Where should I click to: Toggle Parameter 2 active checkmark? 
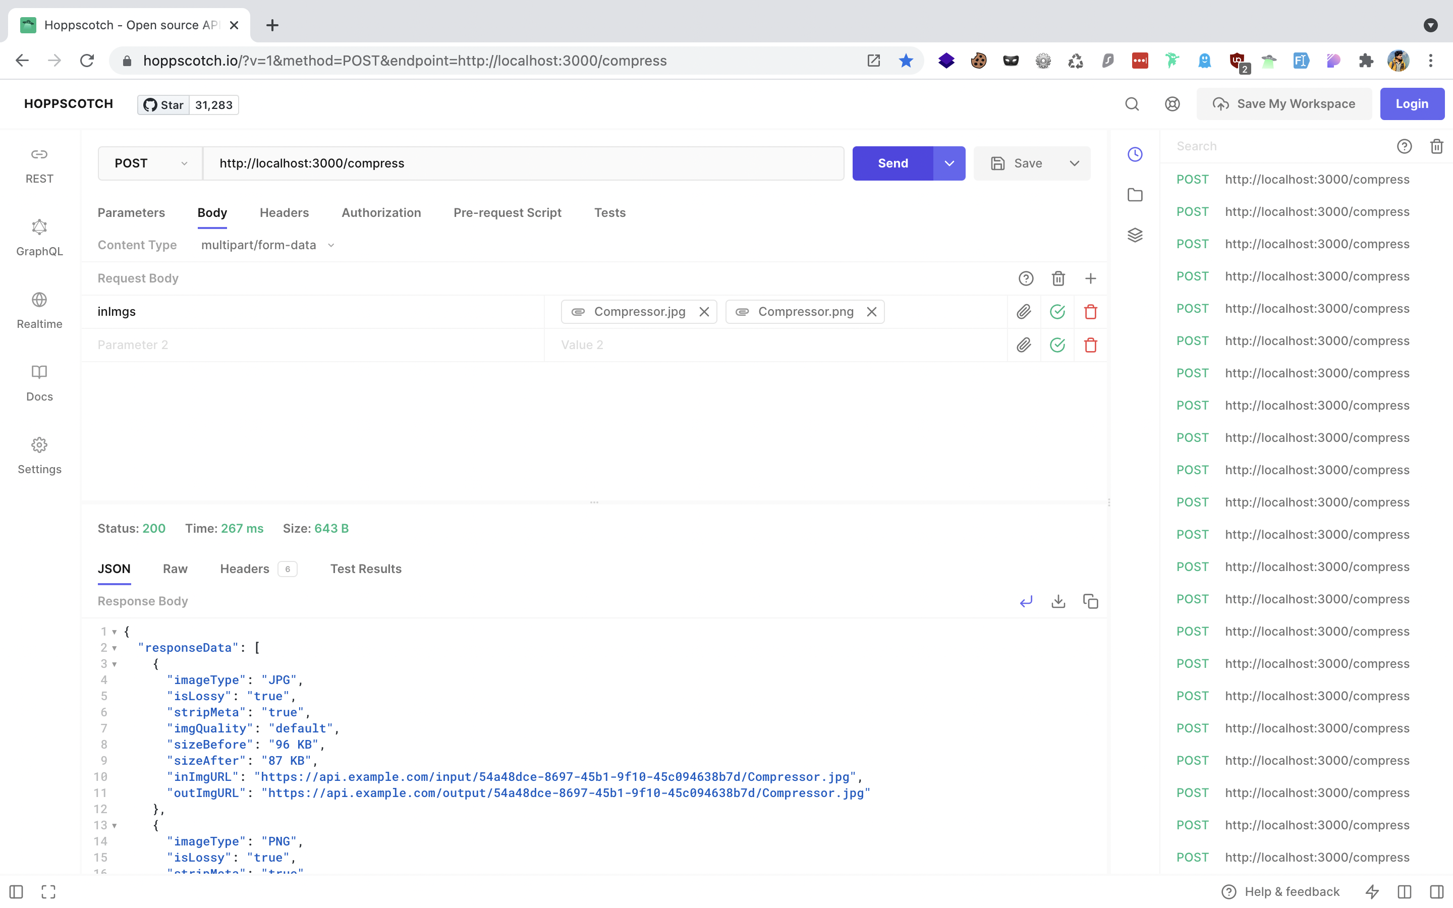point(1057,345)
